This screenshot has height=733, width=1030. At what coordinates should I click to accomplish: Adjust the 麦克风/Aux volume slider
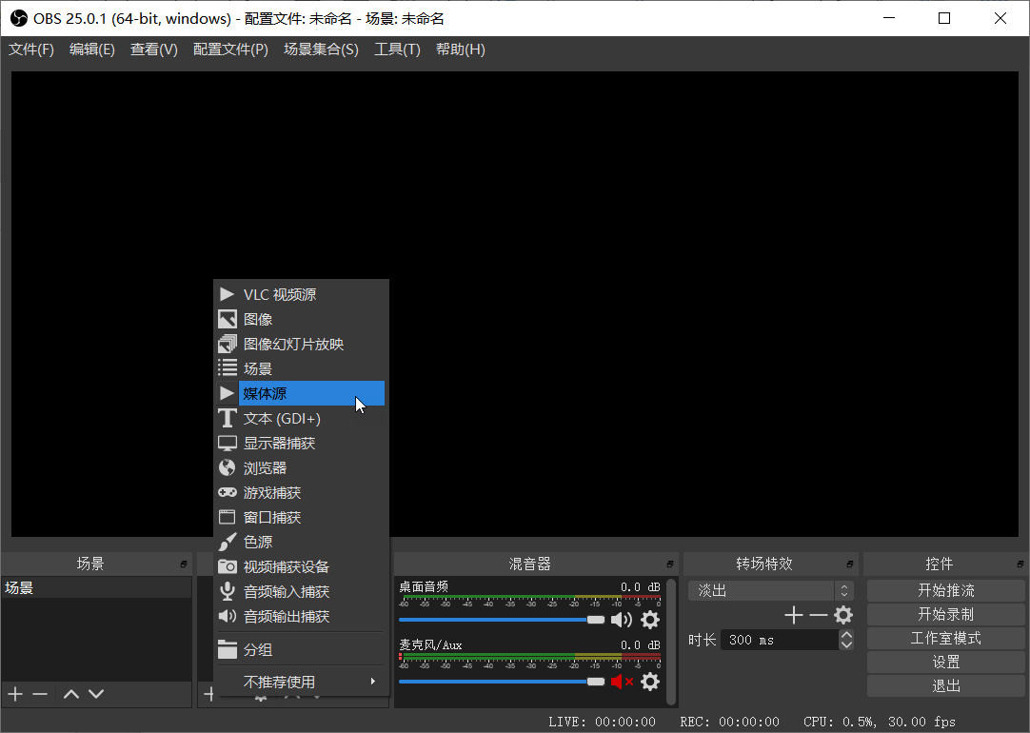tap(502, 682)
